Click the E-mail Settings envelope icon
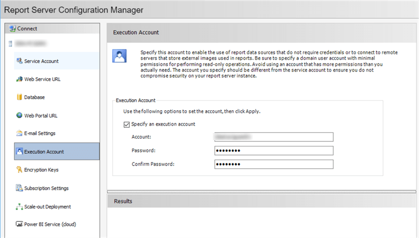The image size is (419, 238). [19, 133]
